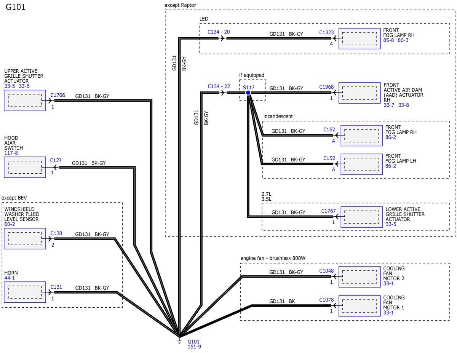The image size is (457, 353).
Task: Open connector link C134 - 20
Action: (x=219, y=32)
